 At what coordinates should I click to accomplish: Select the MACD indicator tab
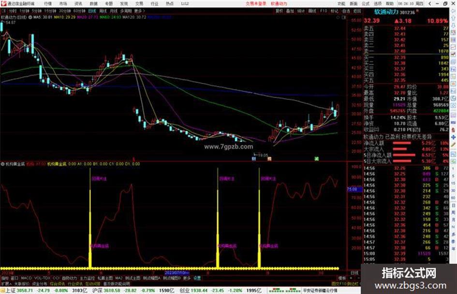[x=26, y=278]
